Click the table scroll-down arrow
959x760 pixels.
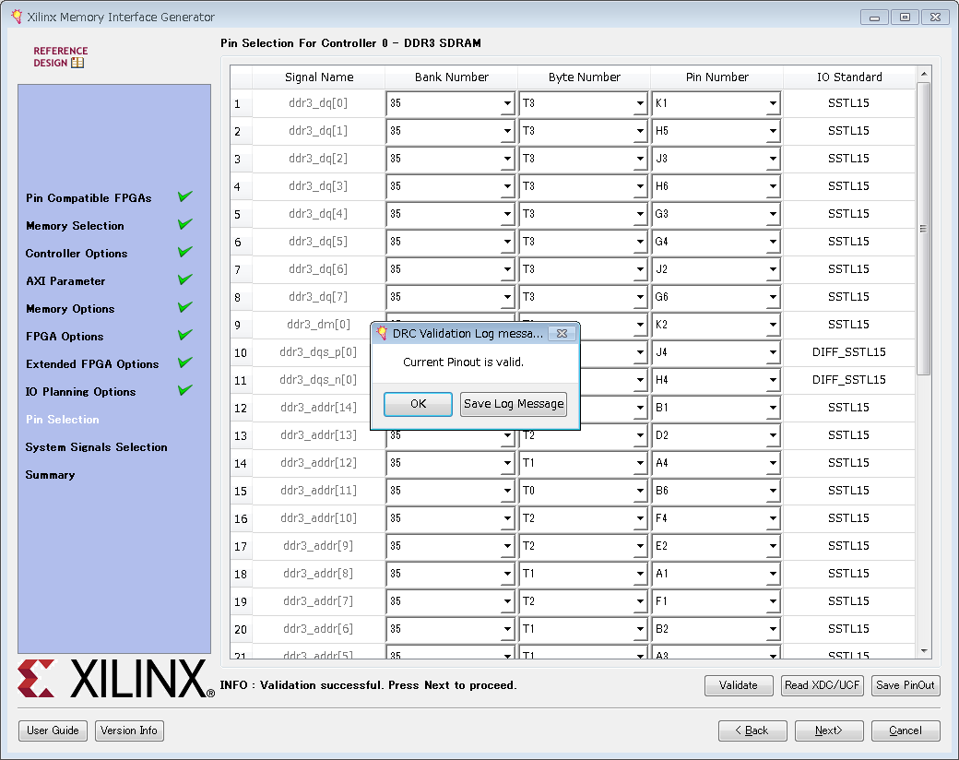923,651
